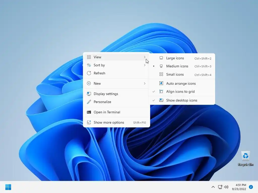Screen dimensions: 258x193
Task: Click Refresh in the context menu
Action: 116,73
